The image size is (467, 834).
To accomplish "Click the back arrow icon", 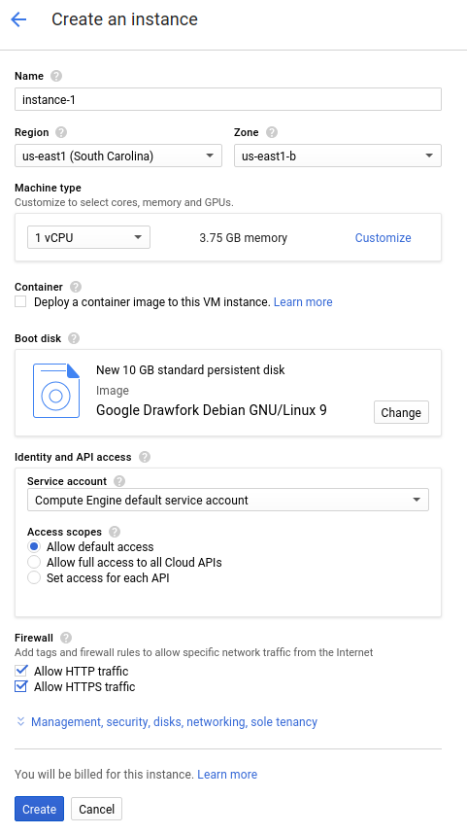I will click(x=18, y=19).
